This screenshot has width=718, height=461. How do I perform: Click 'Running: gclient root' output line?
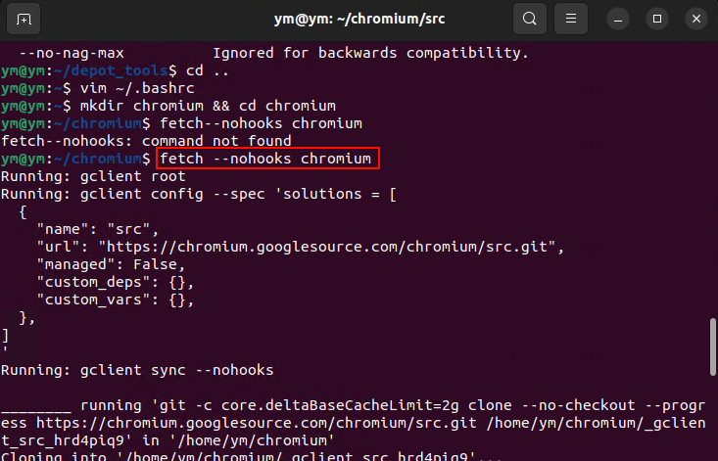tap(93, 176)
